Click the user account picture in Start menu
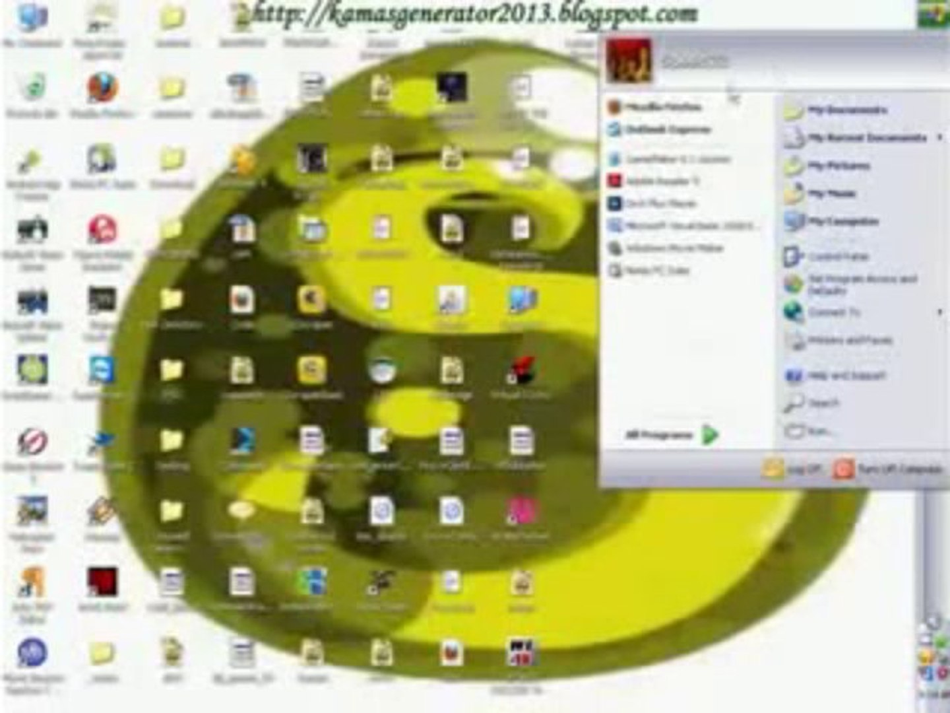 click(629, 60)
